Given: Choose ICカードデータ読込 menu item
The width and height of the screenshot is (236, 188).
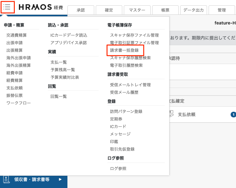Looking at the screenshot, I should point(69,35).
